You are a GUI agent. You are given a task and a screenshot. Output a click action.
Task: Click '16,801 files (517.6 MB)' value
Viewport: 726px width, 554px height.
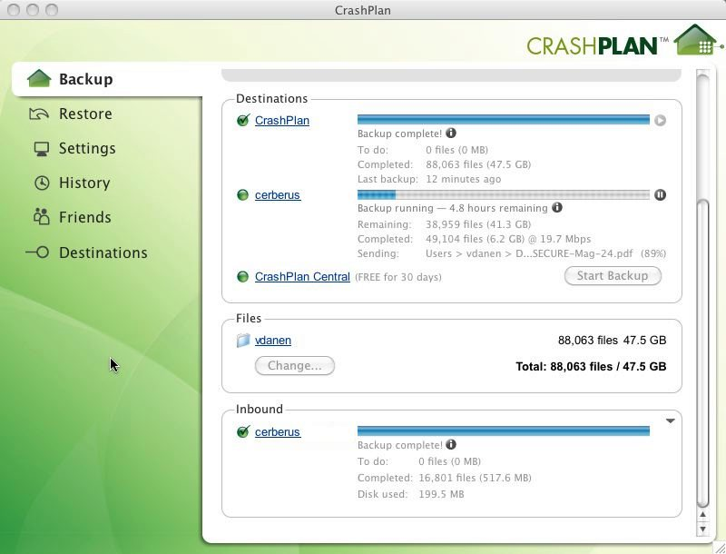pyautogui.click(x=475, y=478)
